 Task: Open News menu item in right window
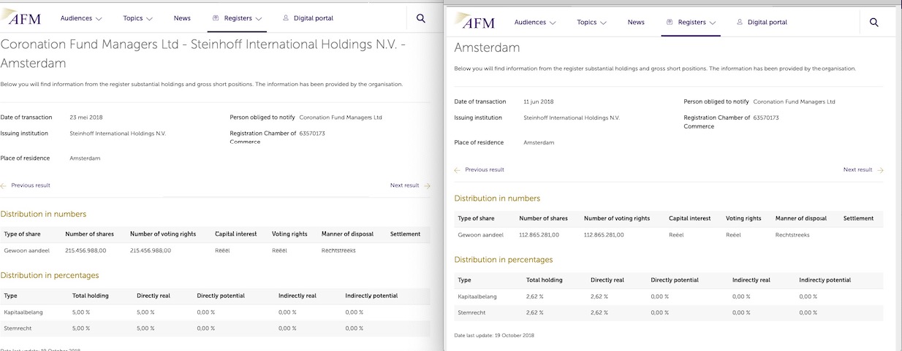[x=636, y=23]
